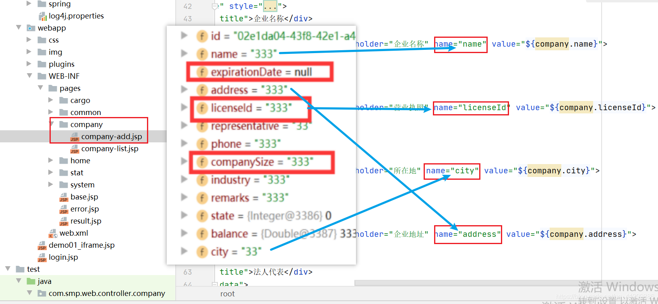658x304 pixels.
Task: Click the demo01_iframe.jsp file icon
Action: (x=42, y=245)
